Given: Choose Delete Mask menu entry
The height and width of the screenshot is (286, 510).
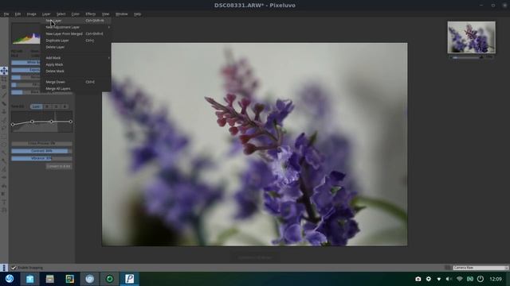Looking at the screenshot, I should pyautogui.click(x=76, y=71).
